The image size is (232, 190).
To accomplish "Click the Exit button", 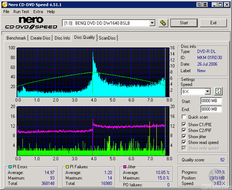I will [213, 23].
